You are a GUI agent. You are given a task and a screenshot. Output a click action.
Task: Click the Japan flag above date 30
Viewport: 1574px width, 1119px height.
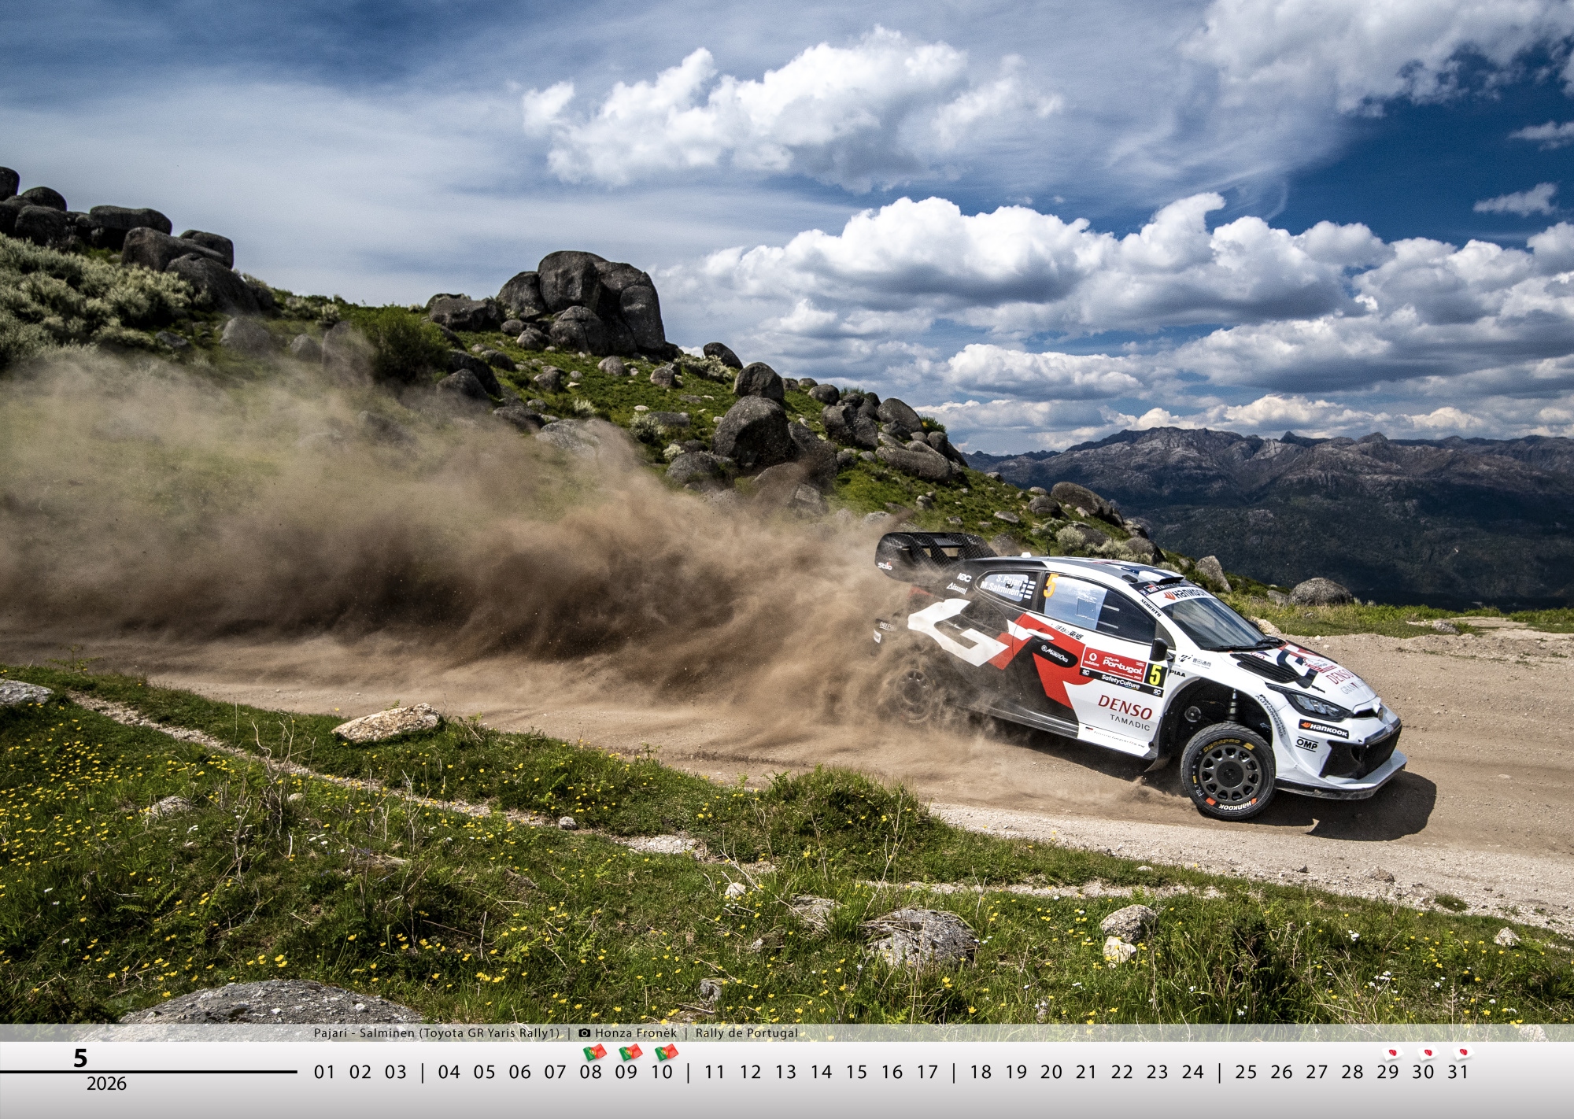(x=1427, y=1053)
